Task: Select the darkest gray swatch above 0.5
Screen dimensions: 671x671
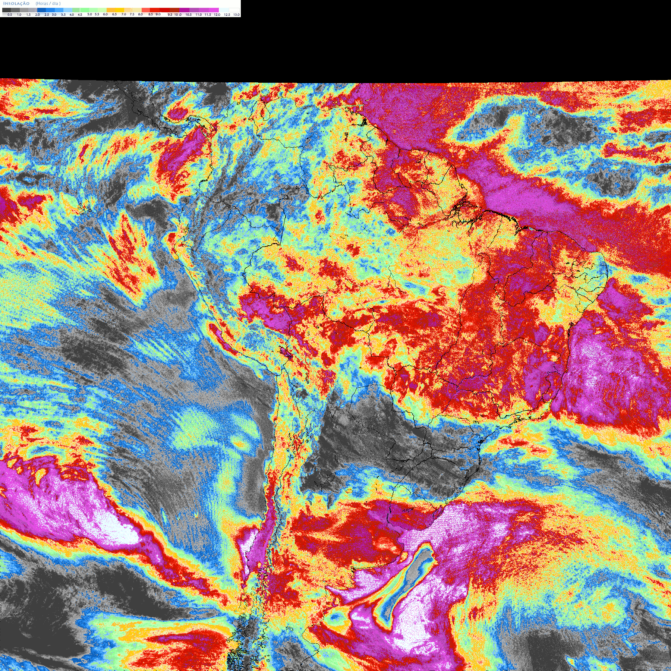Action: [x=6, y=10]
